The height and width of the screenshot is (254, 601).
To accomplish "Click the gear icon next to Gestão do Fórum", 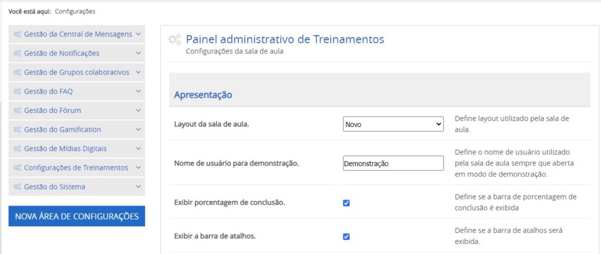I will pyautogui.click(x=18, y=111).
